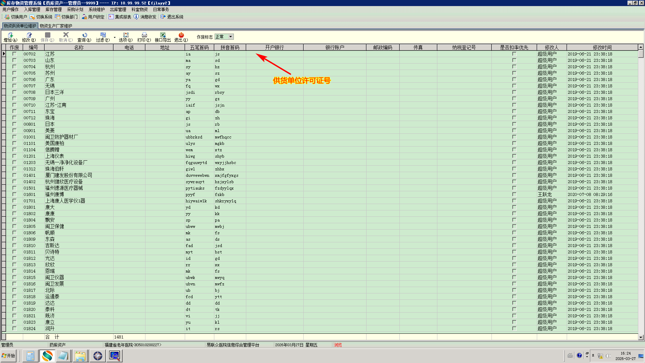This screenshot has height=363, width=645.
Task: Click the vertical scrollbar down arrow
Action: 641,337
